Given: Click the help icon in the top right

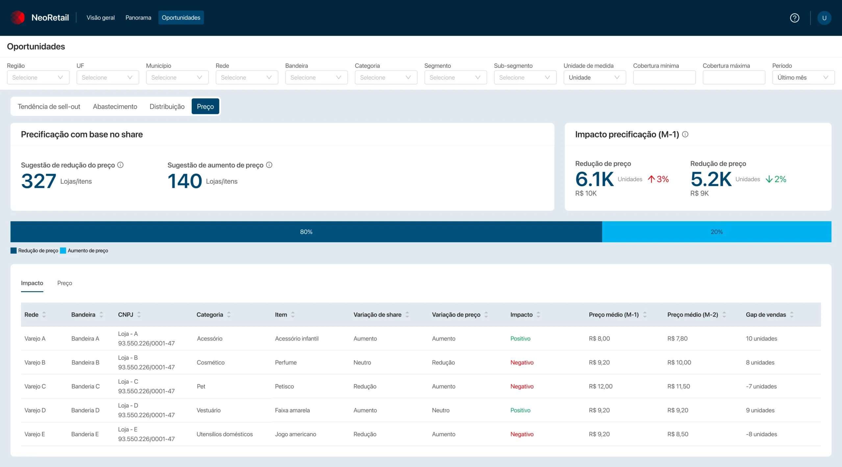Looking at the screenshot, I should [794, 17].
